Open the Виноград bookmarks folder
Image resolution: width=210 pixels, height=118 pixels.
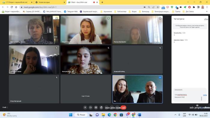[x=144, y=12]
